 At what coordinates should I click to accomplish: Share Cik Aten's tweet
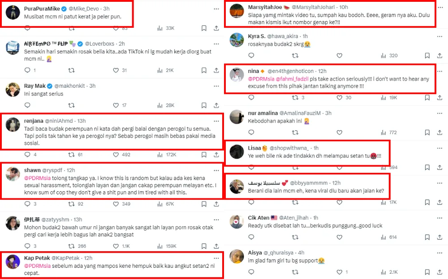439,237
